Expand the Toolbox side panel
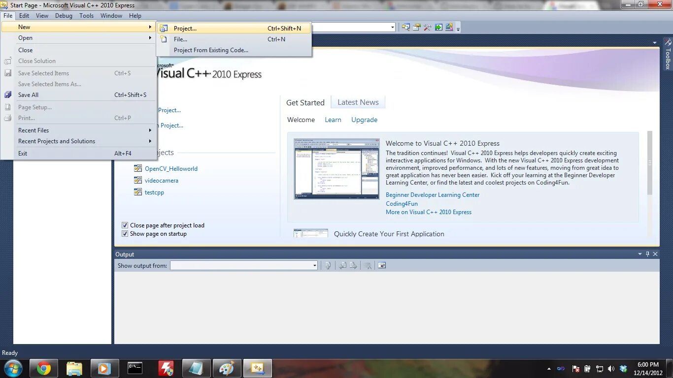Image resolution: width=673 pixels, height=378 pixels. pyautogui.click(x=668, y=55)
